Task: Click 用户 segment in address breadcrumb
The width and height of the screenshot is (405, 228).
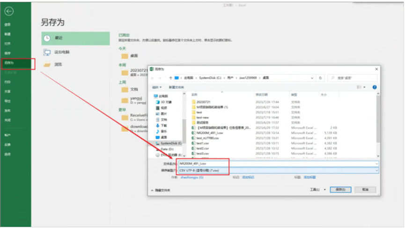Action: 230,78
